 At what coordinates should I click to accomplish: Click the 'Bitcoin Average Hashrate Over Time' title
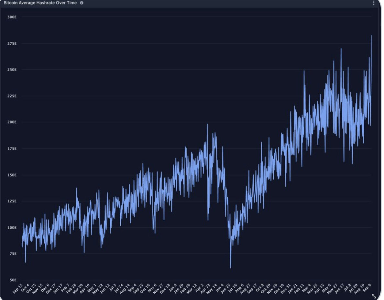click(x=40, y=3)
